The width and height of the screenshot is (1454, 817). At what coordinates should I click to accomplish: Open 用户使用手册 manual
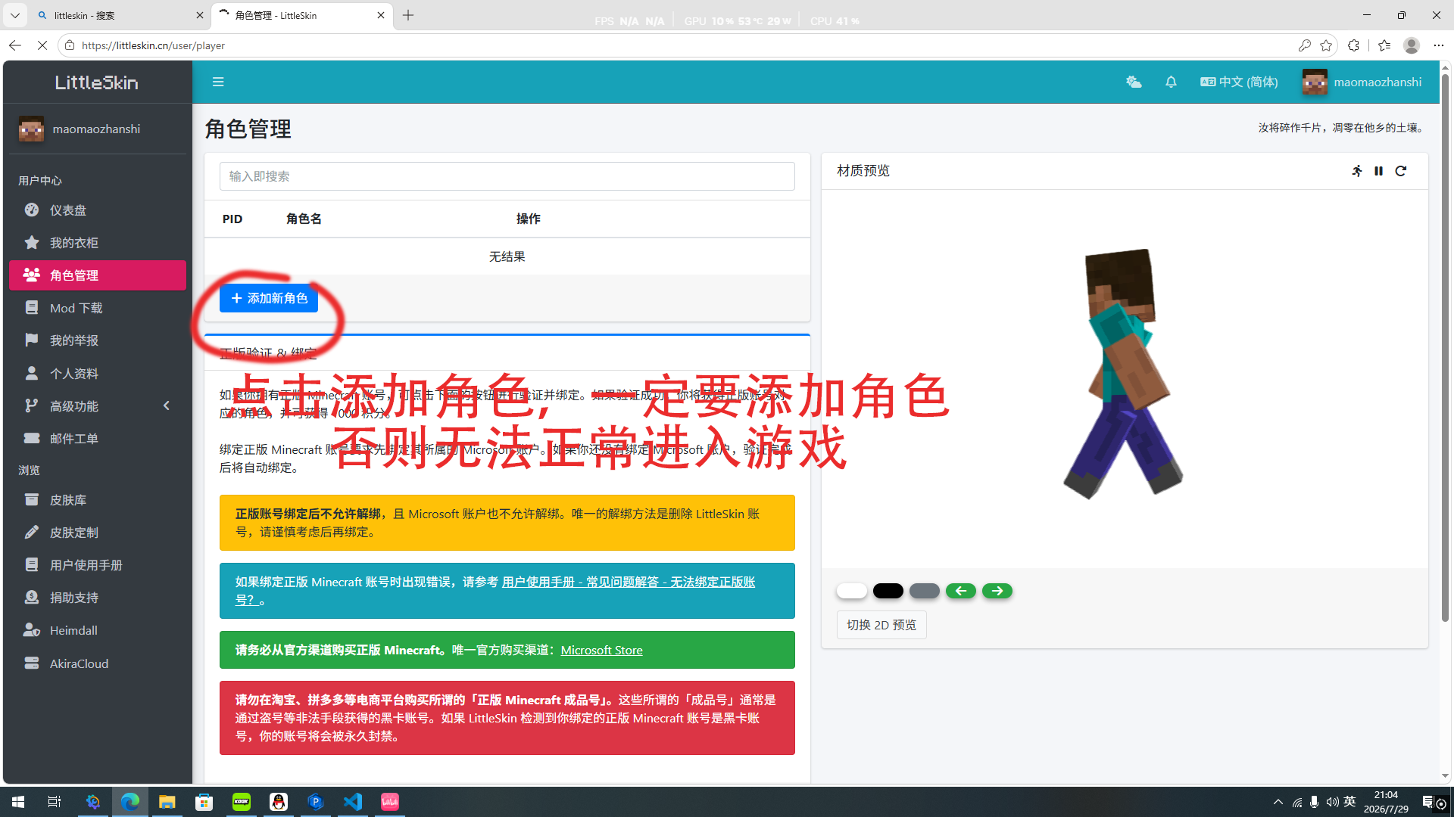(98, 565)
